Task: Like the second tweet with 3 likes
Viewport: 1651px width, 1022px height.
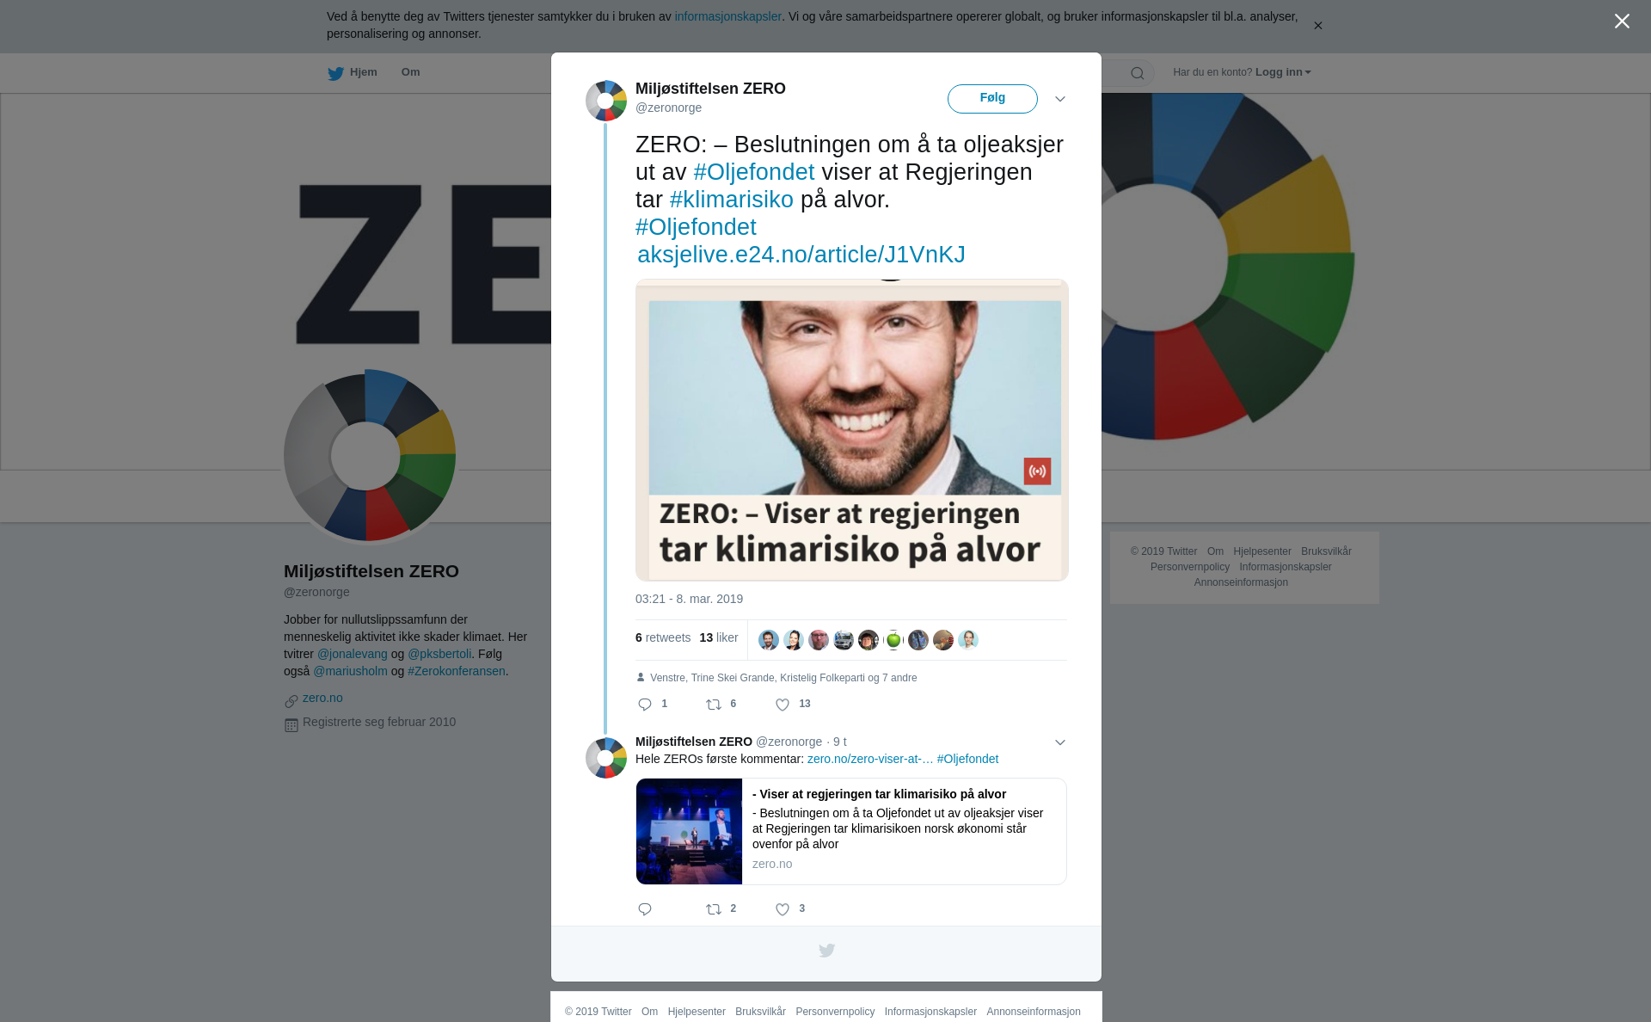Action: 783,909
